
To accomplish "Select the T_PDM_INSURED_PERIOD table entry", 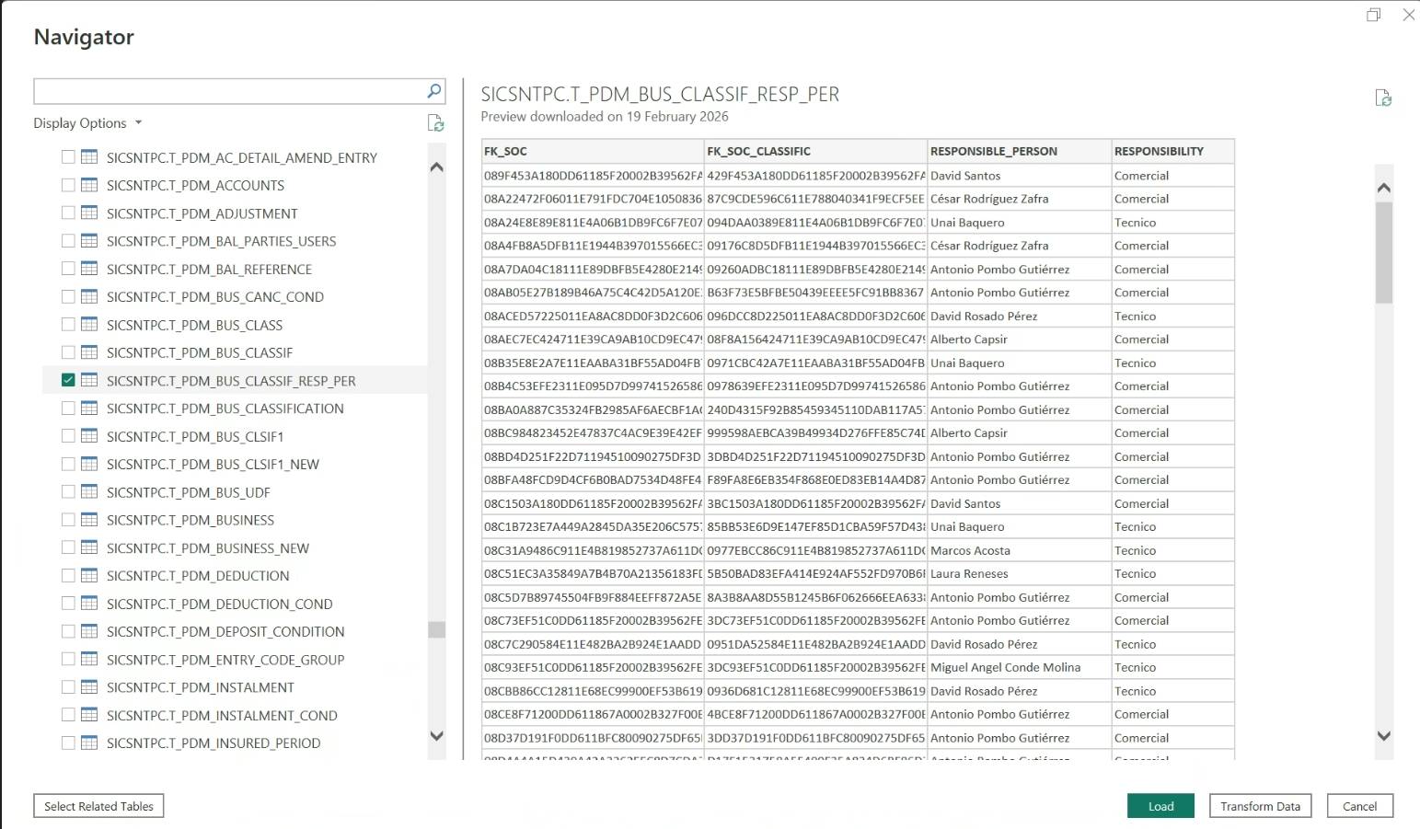I will (x=214, y=743).
